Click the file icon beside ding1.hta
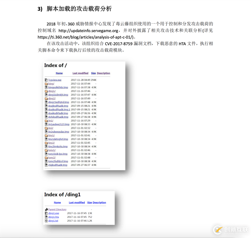The height and width of the screenshot is (238, 251). [x=46, y=217]
